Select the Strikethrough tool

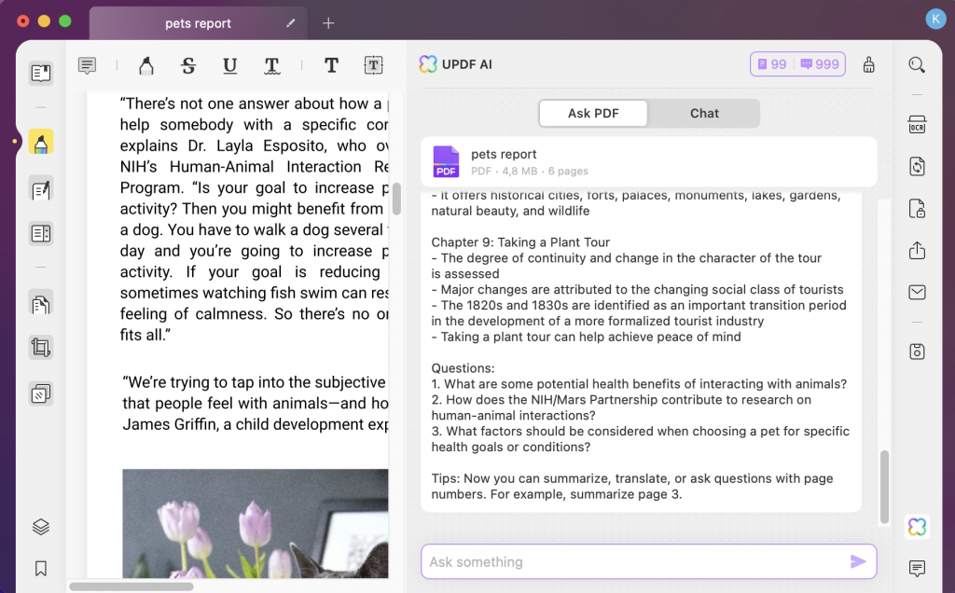(187, 65)
